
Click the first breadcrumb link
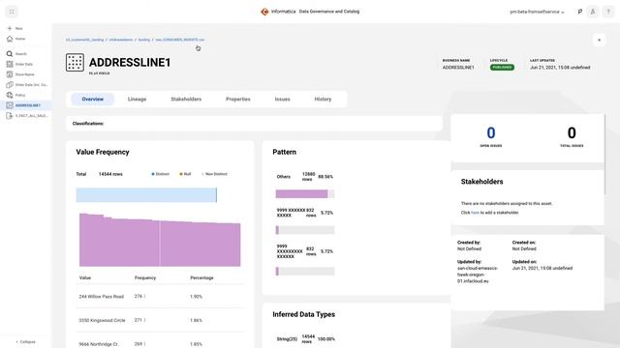tap(84, 40)
